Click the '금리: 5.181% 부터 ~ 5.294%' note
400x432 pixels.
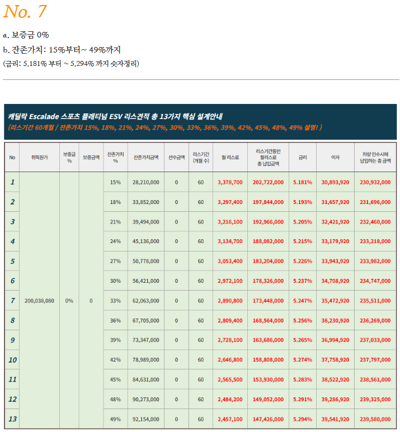[71, 64]
